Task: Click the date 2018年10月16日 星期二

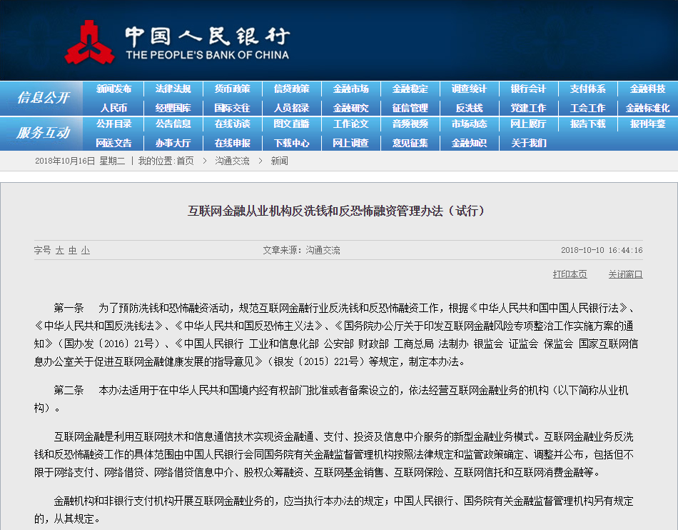Action: (80, 161)
